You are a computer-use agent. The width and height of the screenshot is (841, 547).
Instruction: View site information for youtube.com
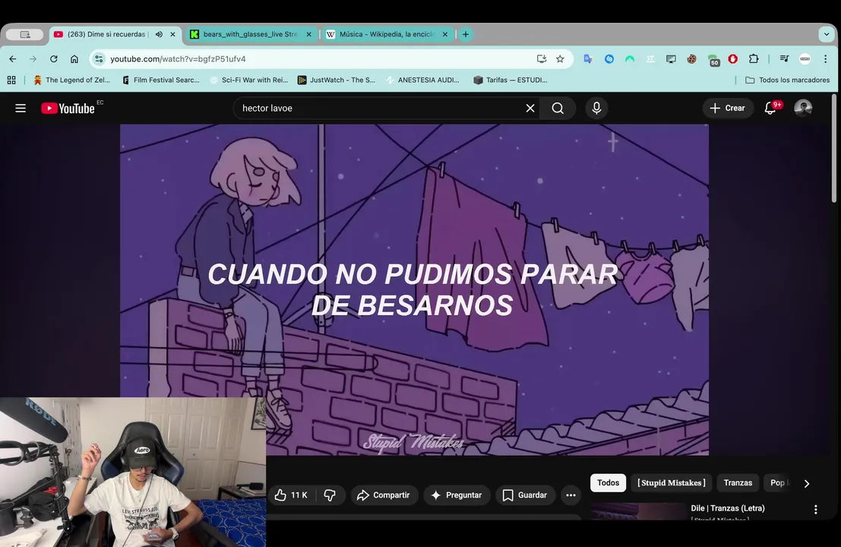coord(99,59)
